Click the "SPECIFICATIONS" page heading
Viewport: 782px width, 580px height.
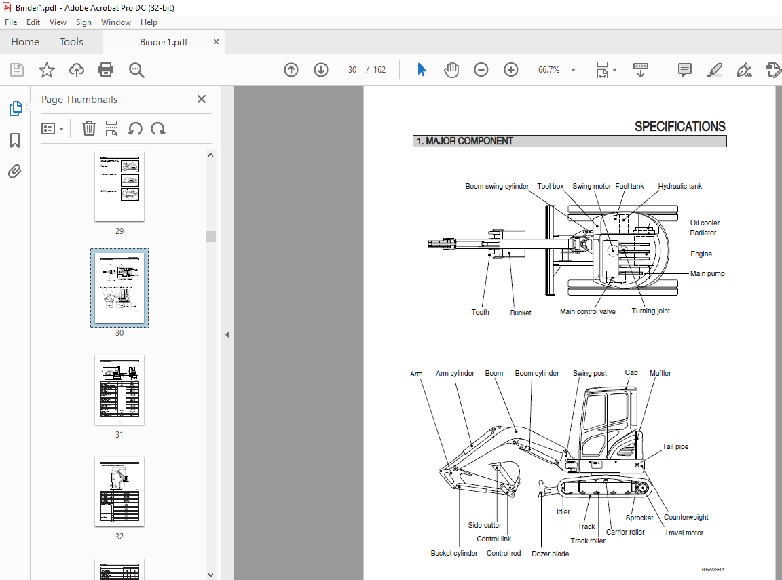click(x=679, y=127)
